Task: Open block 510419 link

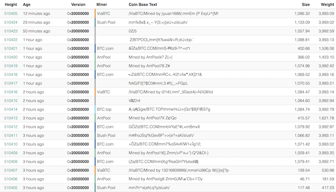Action: tap(11, 66)
